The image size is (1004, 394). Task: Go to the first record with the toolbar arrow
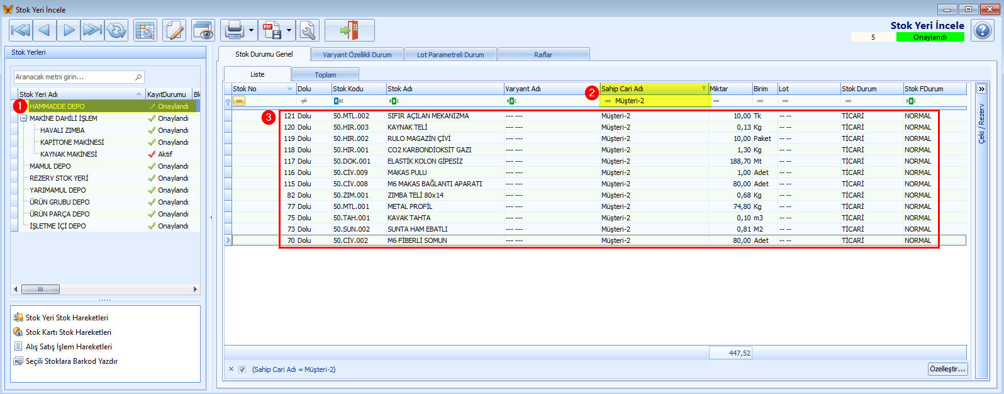[x=21, y=30]
